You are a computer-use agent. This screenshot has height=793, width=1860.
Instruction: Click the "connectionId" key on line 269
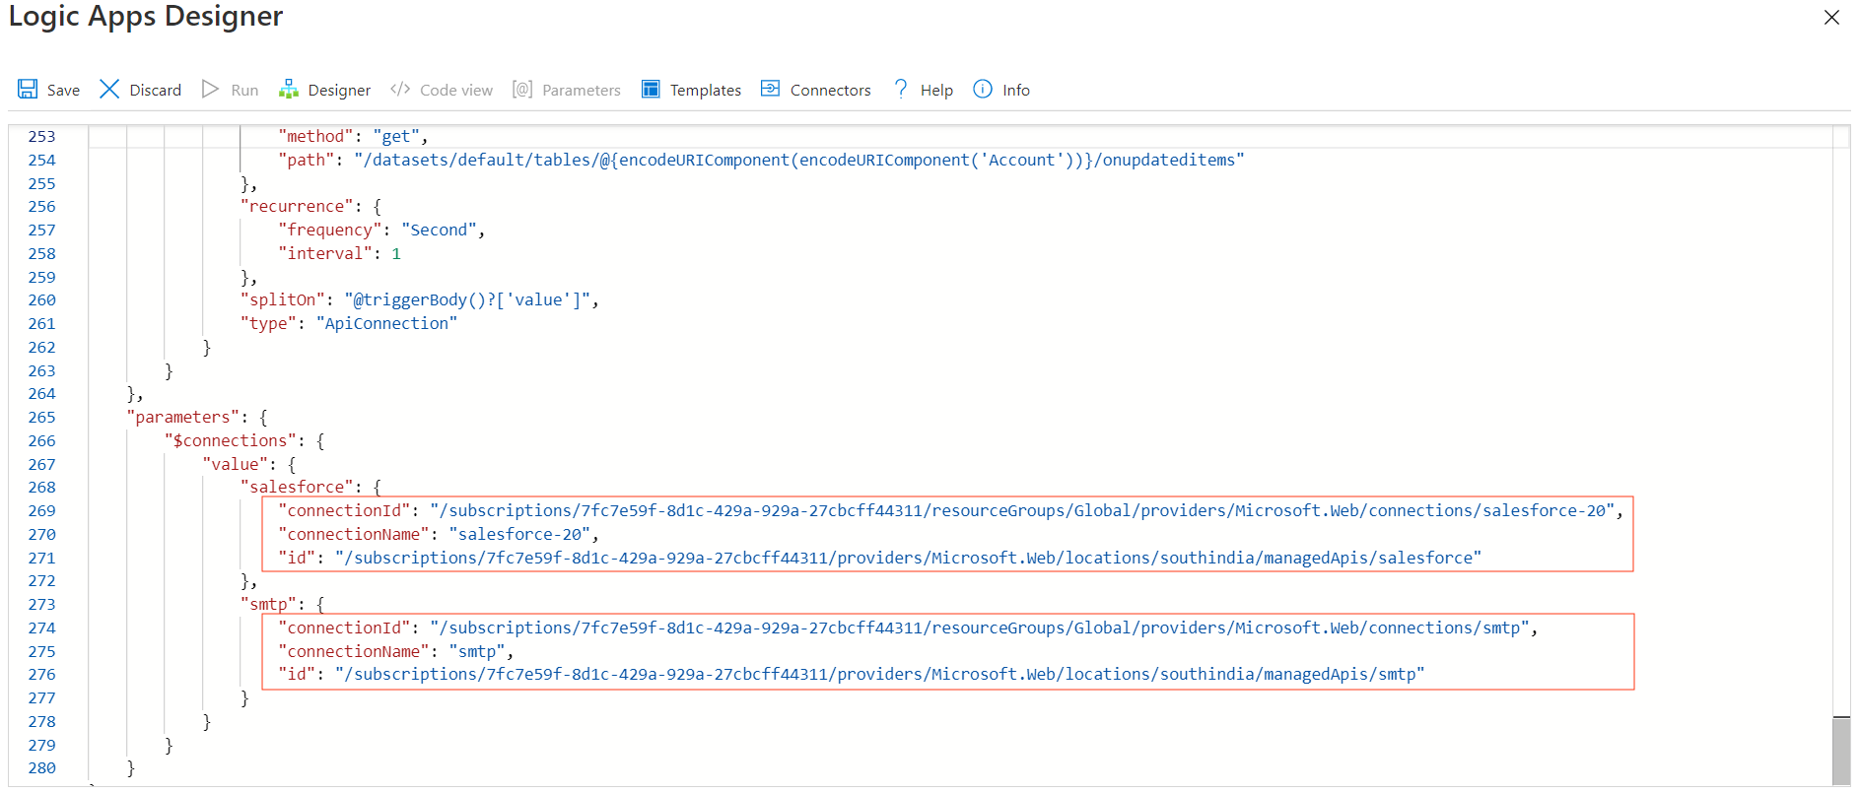pos(344,510)
